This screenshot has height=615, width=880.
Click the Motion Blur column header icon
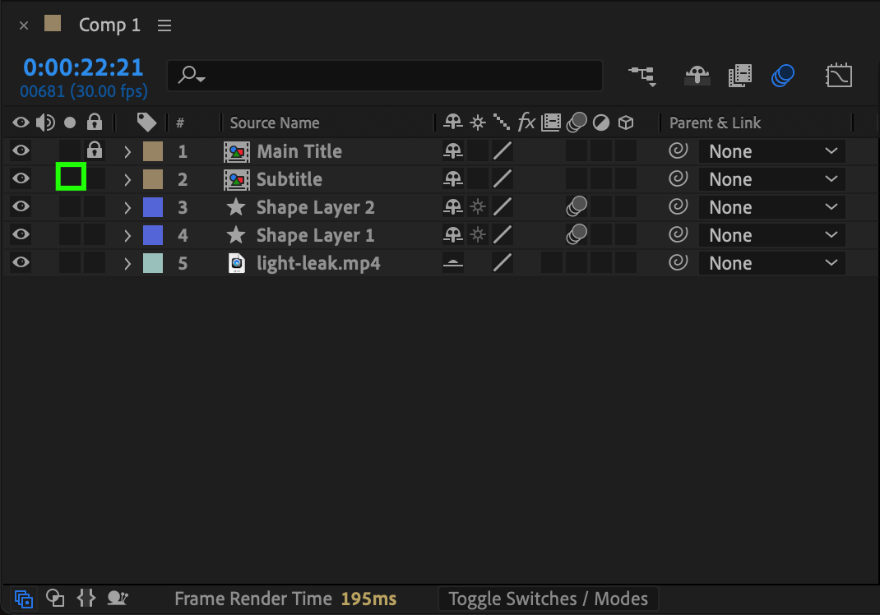[x=577, y=123]
